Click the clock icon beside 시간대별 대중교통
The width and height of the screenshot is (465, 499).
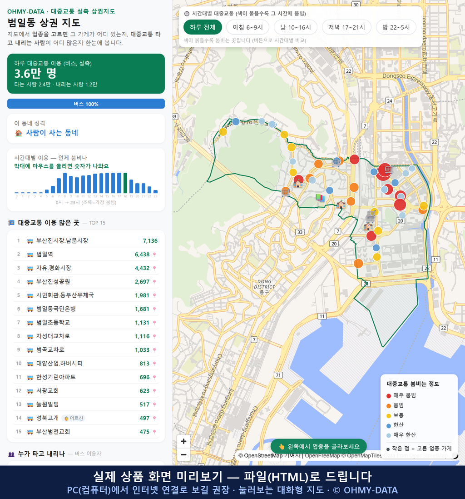187,14
